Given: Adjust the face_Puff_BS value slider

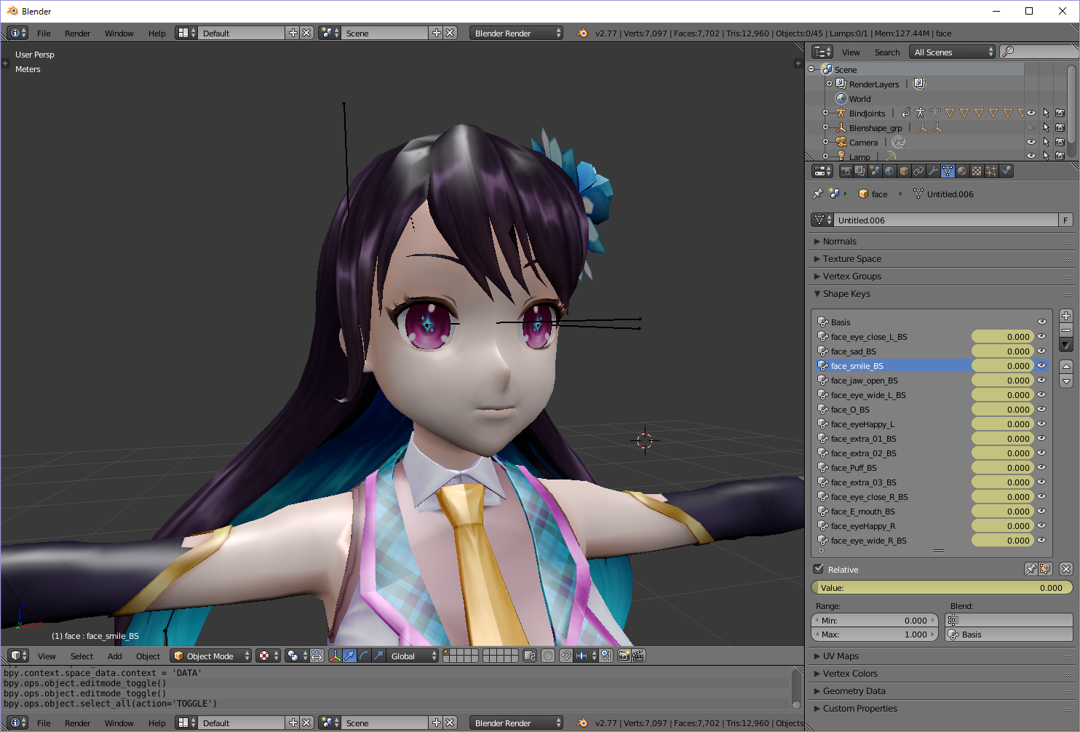Looking at the screenshot, I should [x=1002, y=468].
